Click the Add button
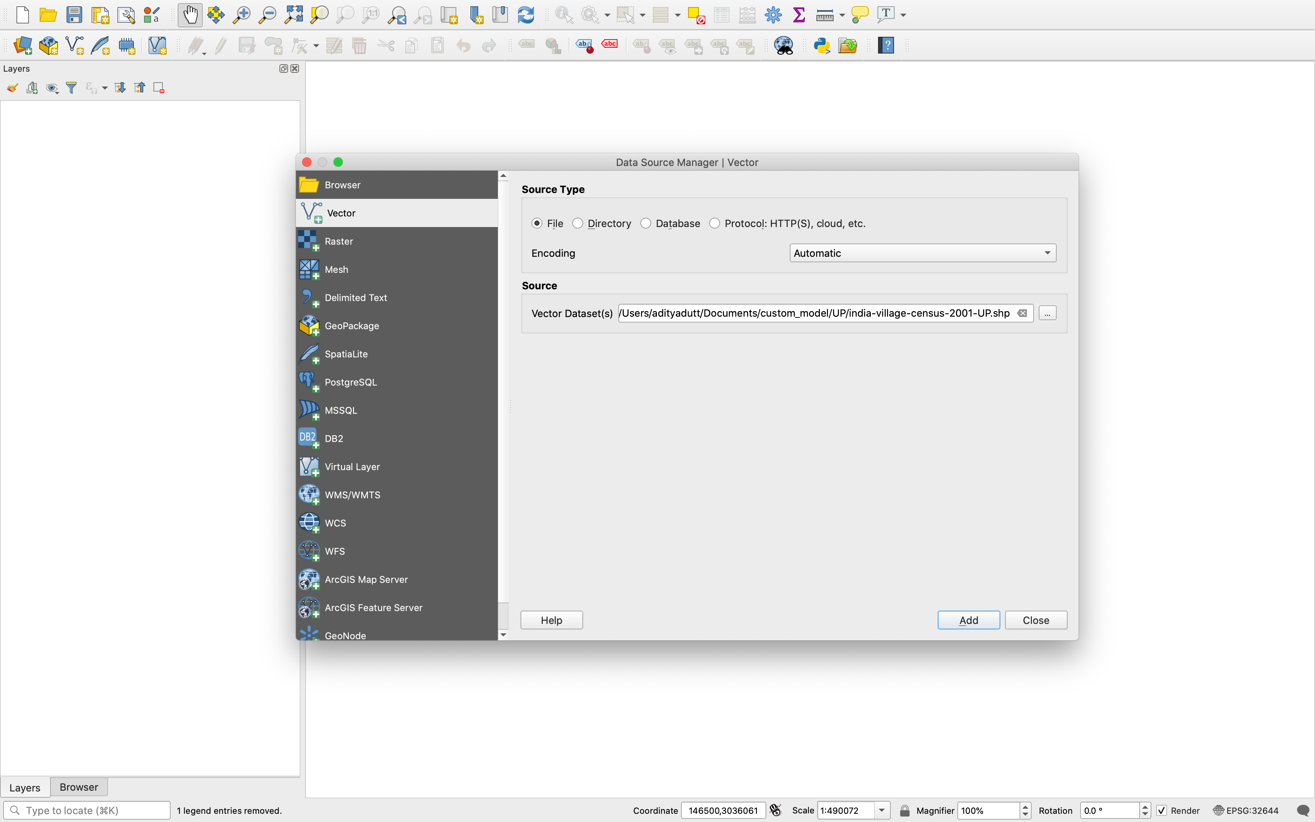Viewport: 1315px width, 822px height. (968, 620)
